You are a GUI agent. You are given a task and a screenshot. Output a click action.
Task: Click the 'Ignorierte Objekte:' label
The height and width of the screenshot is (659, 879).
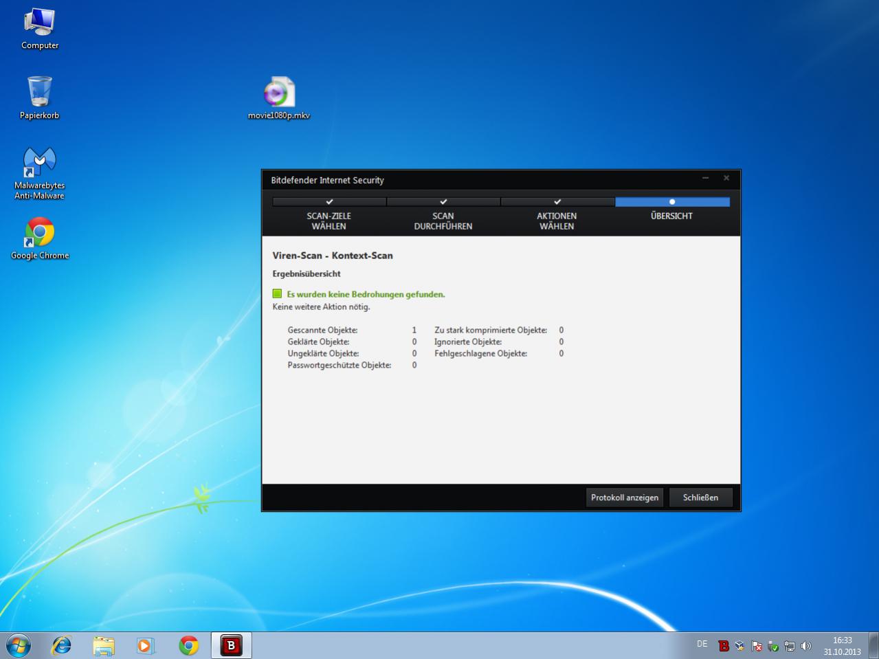(x=468, y=342)
